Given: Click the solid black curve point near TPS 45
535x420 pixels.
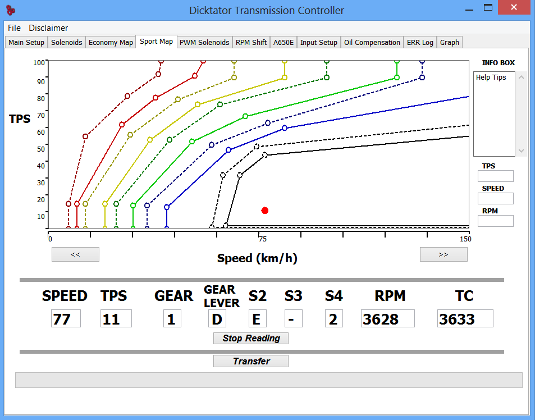Looking at the screenshot, I should coord(265,155).
